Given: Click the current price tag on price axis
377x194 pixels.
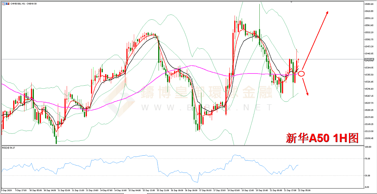Looking at the screenshot, I should [x=370, y=59].
